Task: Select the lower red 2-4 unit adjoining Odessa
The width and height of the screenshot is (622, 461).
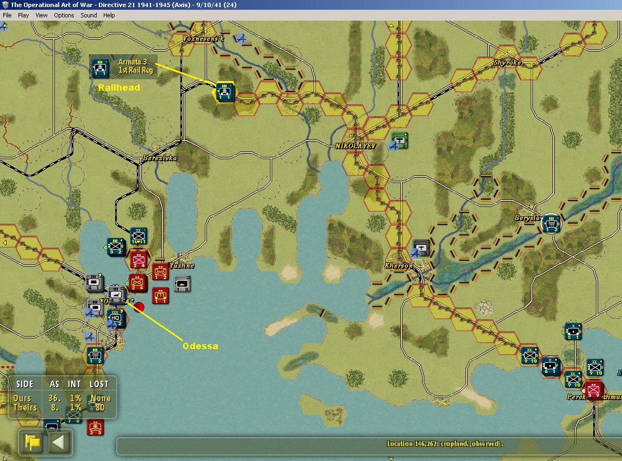Action: (137, 282)
